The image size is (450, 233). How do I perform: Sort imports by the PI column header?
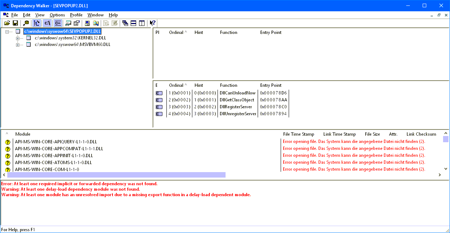157,32
